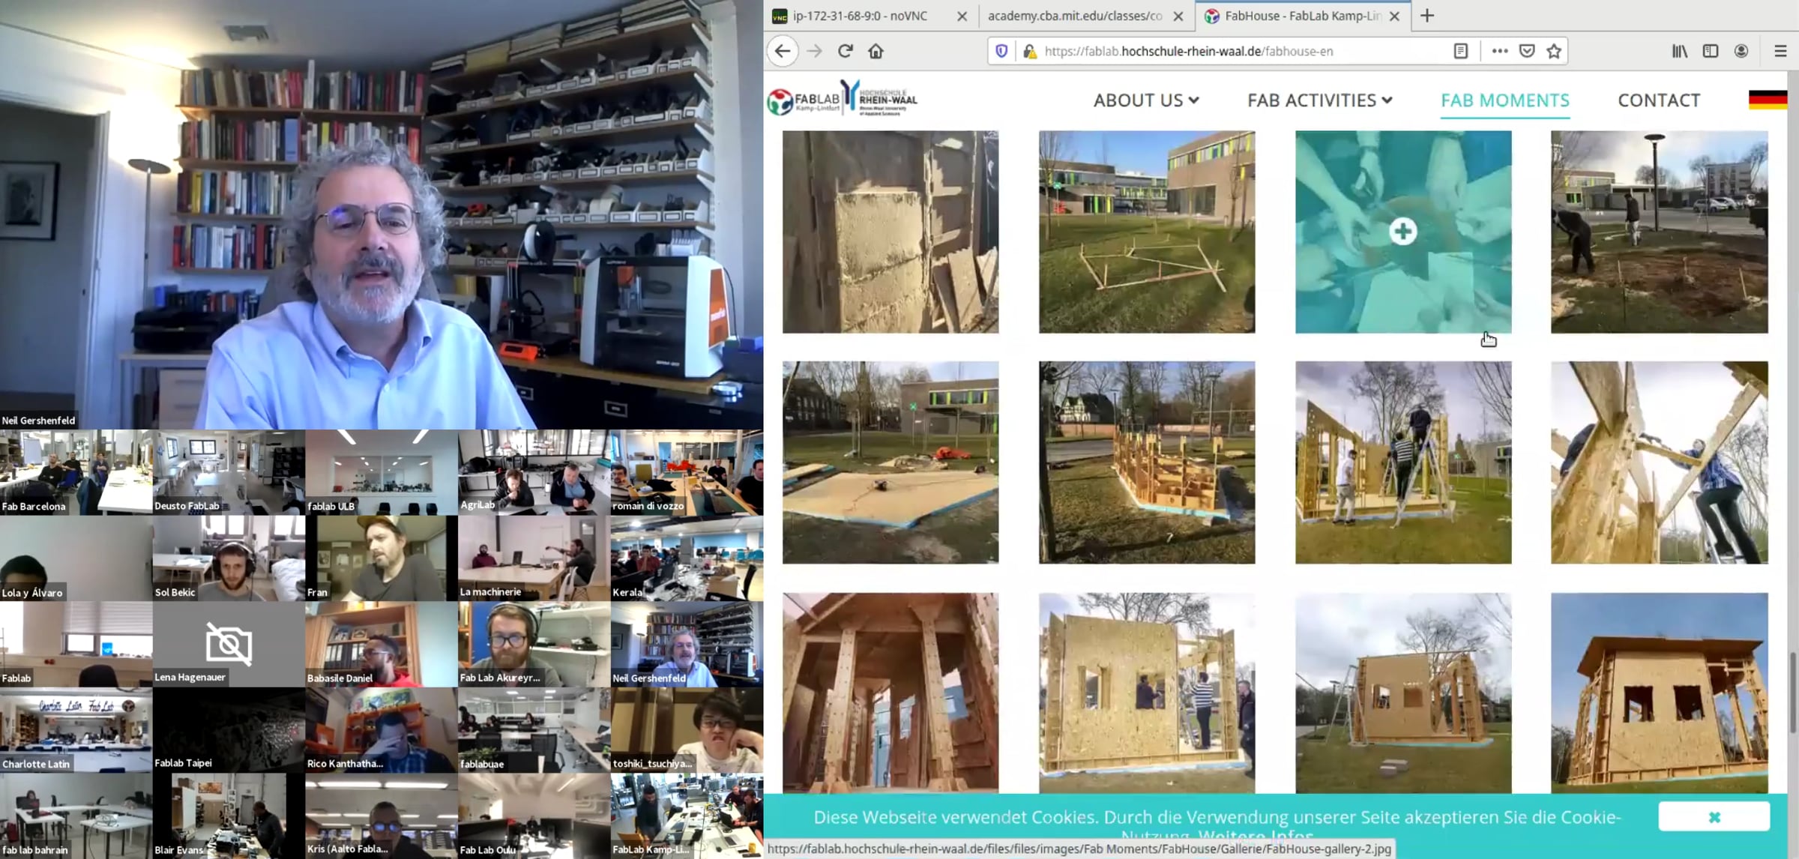Select the Babasile Daniel participant tile
Viewport: 1799px width, 859px height.
382,645
